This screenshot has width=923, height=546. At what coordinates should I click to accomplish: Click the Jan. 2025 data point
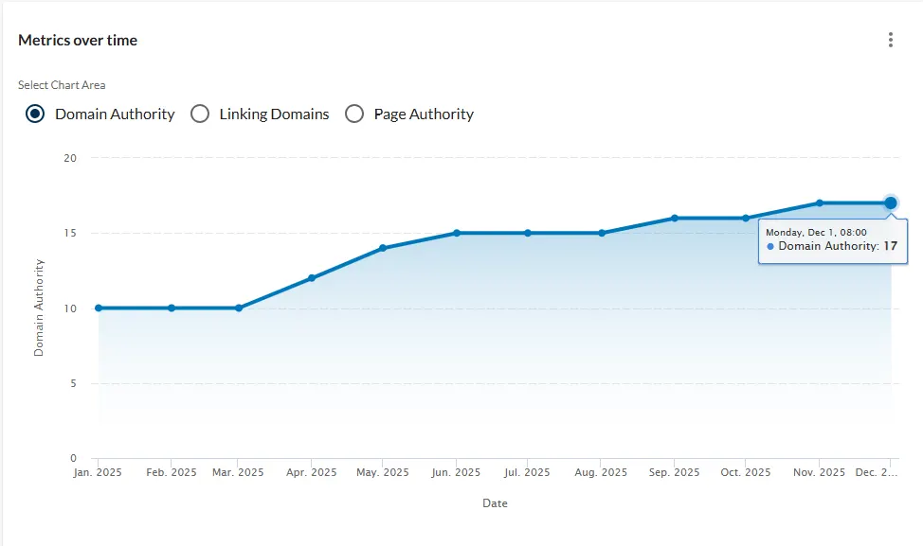coord(99,308)
